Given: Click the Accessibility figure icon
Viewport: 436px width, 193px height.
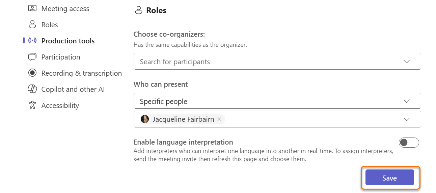Looking at the screenshot, I should (x=32, y=105).
